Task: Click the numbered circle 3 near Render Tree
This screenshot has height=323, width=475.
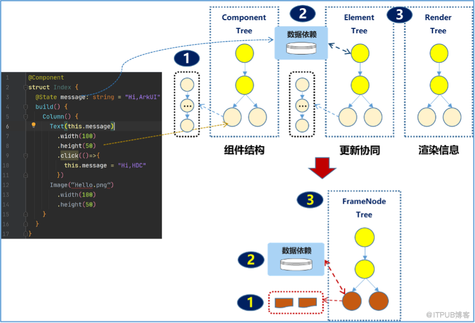Action: 400,14
